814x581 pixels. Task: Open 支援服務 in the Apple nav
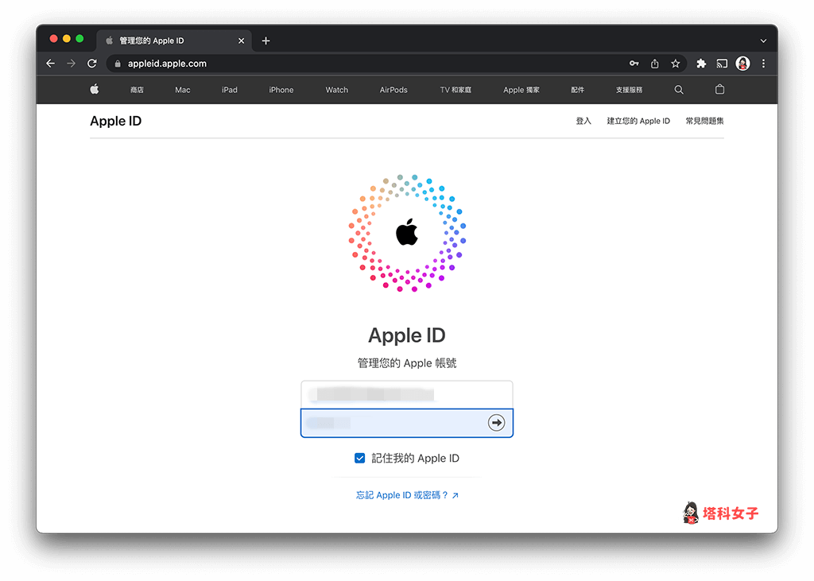(x=630, y=90)
